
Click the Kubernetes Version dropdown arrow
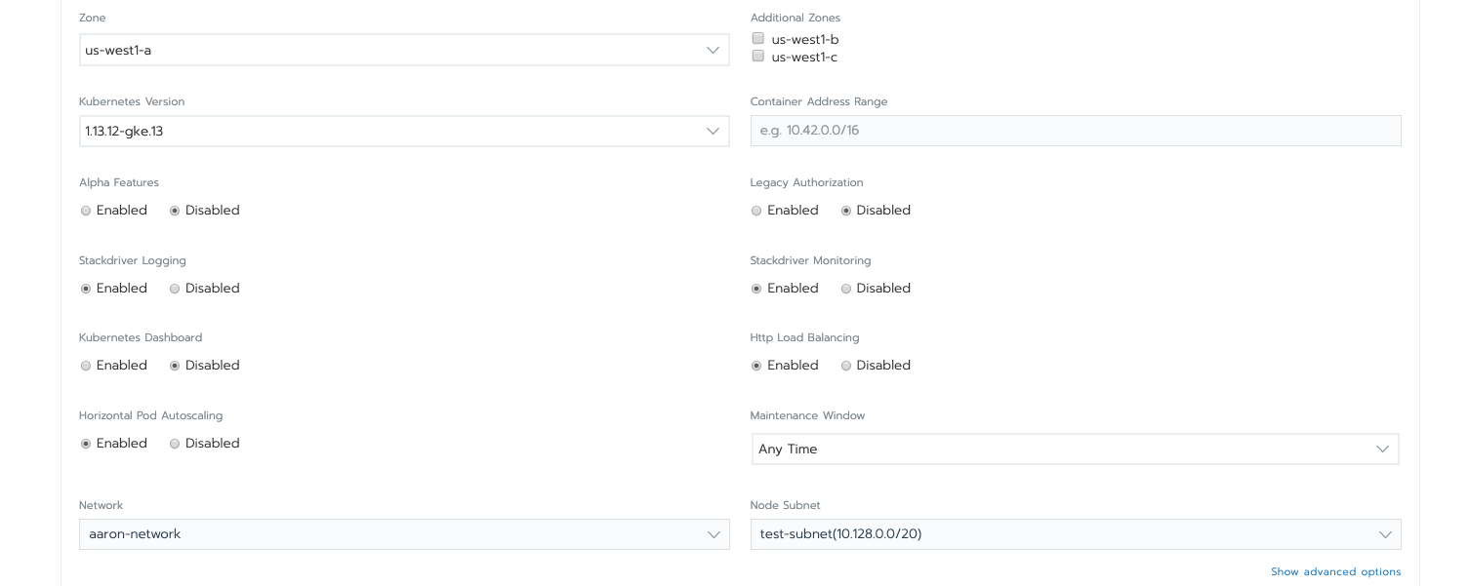point(713,131)
